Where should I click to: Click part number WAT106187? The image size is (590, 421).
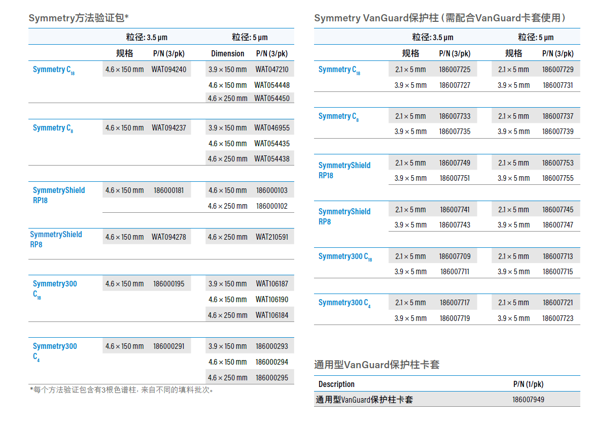[x=272, y=284]
